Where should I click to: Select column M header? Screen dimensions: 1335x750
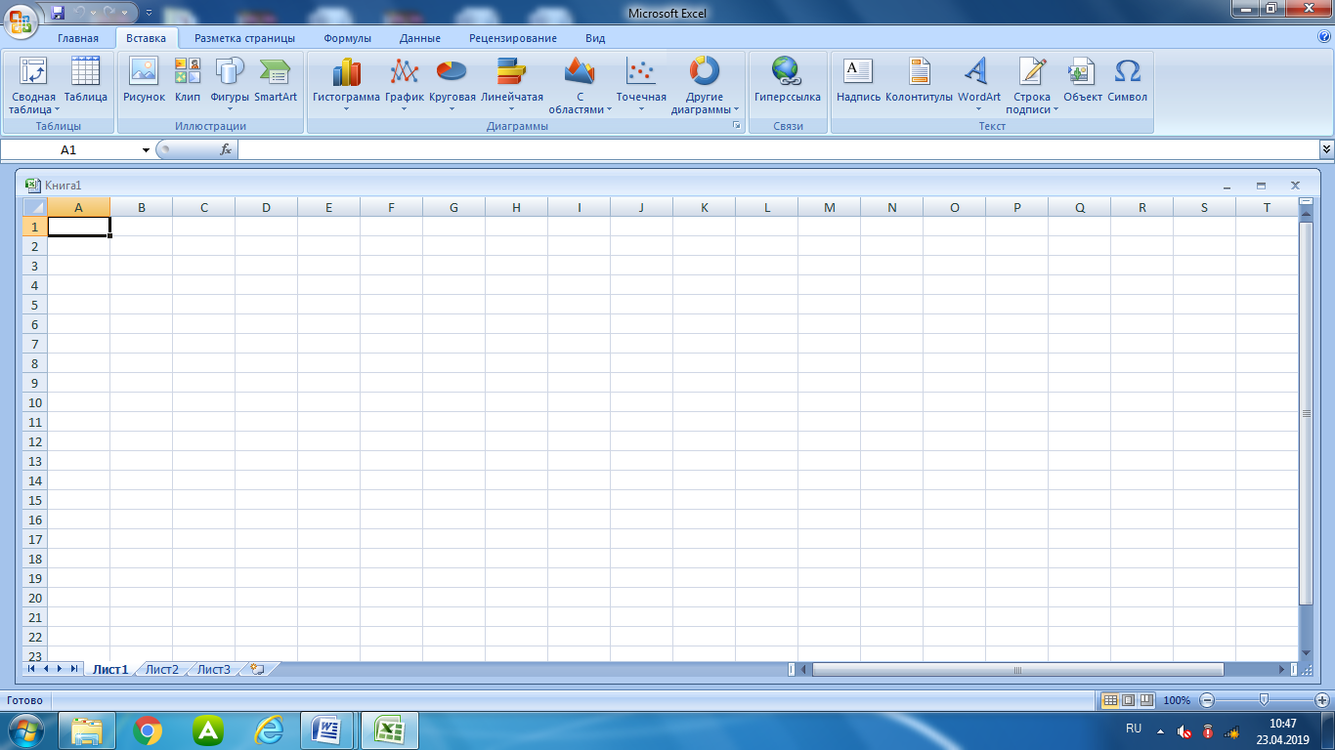click(x=829, y=207)
